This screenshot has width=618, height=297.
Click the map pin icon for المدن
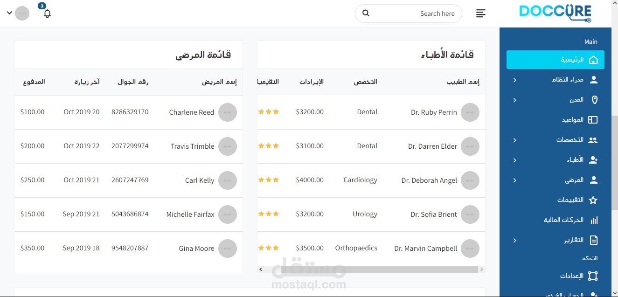tap(594, 100)
